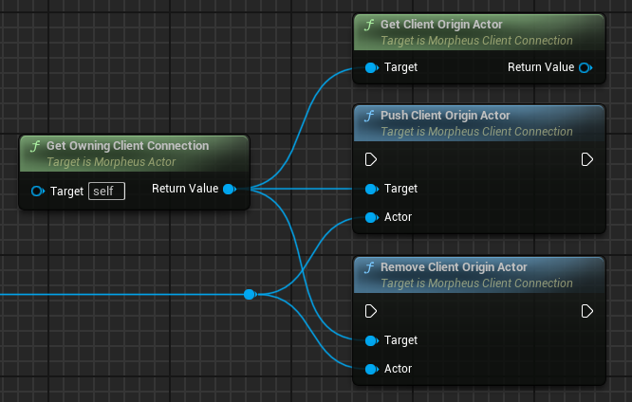Click the function icon on Get Owning Client Connection
Image resolution: width=632 pixels, height=402 pixels.
[x=35, y=146]
